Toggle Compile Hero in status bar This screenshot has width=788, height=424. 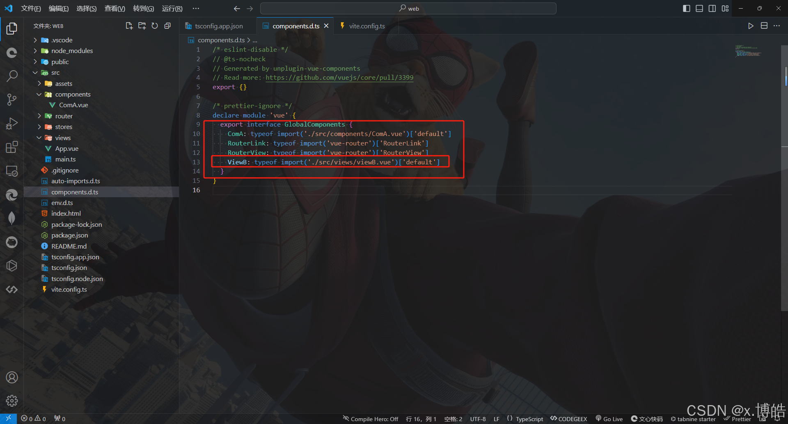coord(371,419)
